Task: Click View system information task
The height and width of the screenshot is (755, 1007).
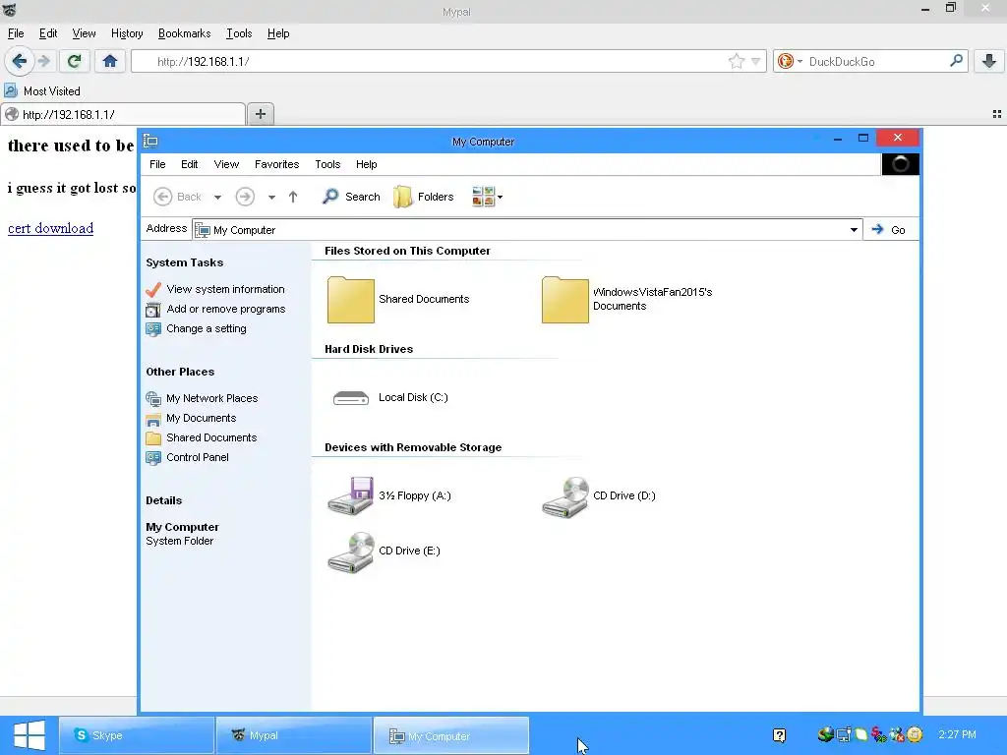Action: [215, 290]
